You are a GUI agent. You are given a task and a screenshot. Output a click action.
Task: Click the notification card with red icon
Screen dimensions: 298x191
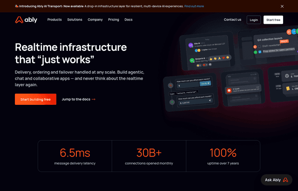243,89
